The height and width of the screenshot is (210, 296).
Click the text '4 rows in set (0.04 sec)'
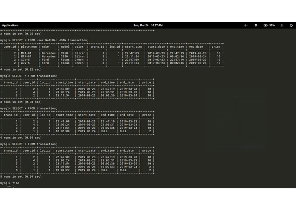[x=21, y=138]
